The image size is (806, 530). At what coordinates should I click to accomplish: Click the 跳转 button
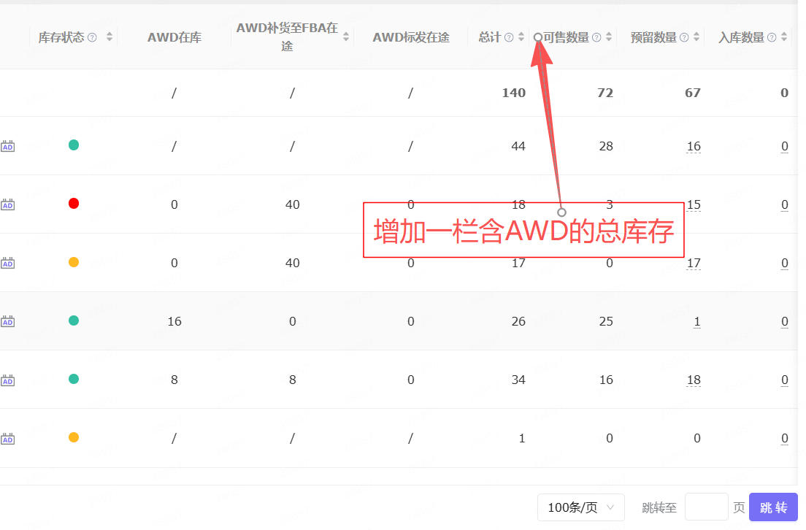[773, 507]
